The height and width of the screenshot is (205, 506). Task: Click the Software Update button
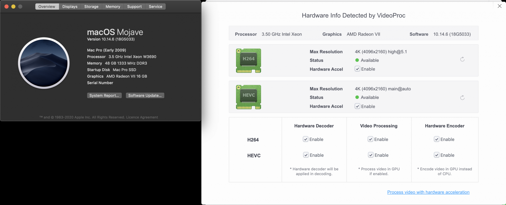[x=145, y=95]
